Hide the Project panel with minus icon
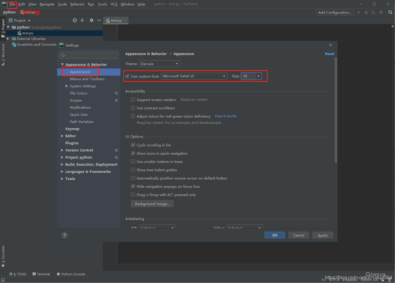 pos(99,20)
